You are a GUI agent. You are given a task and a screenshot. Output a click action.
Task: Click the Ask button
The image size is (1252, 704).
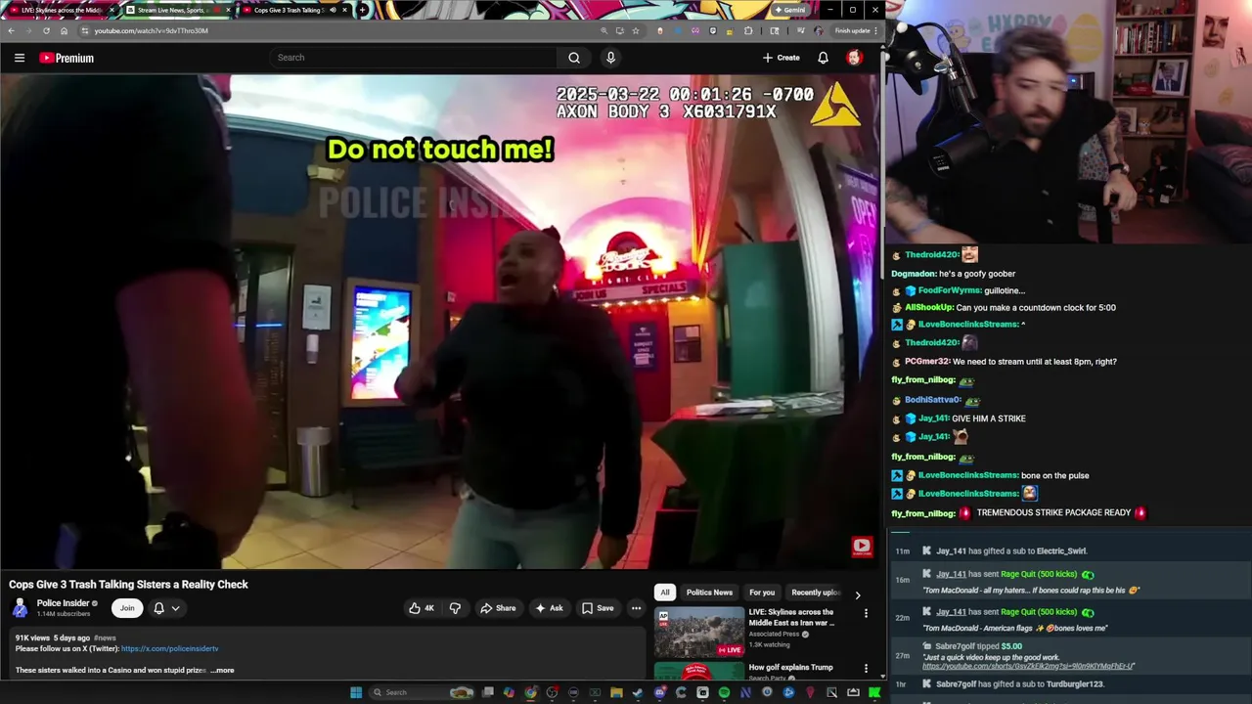click(549, 608)
